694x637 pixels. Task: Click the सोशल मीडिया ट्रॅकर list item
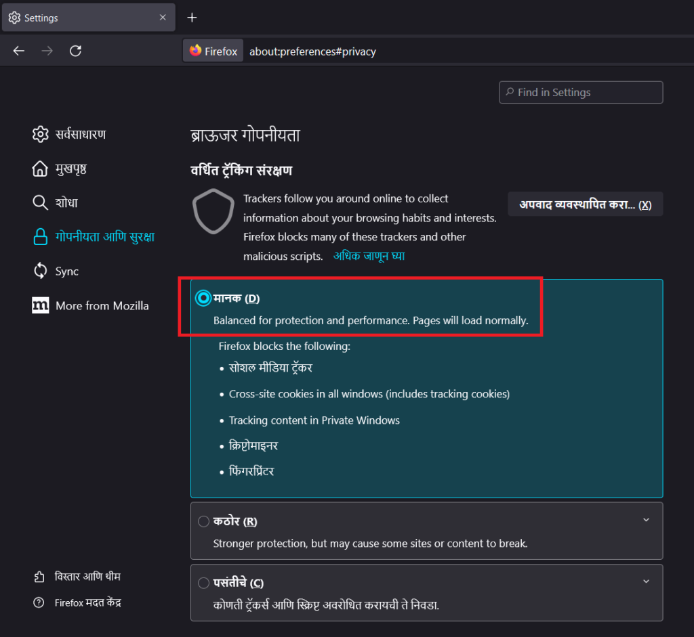pos(270,368)
